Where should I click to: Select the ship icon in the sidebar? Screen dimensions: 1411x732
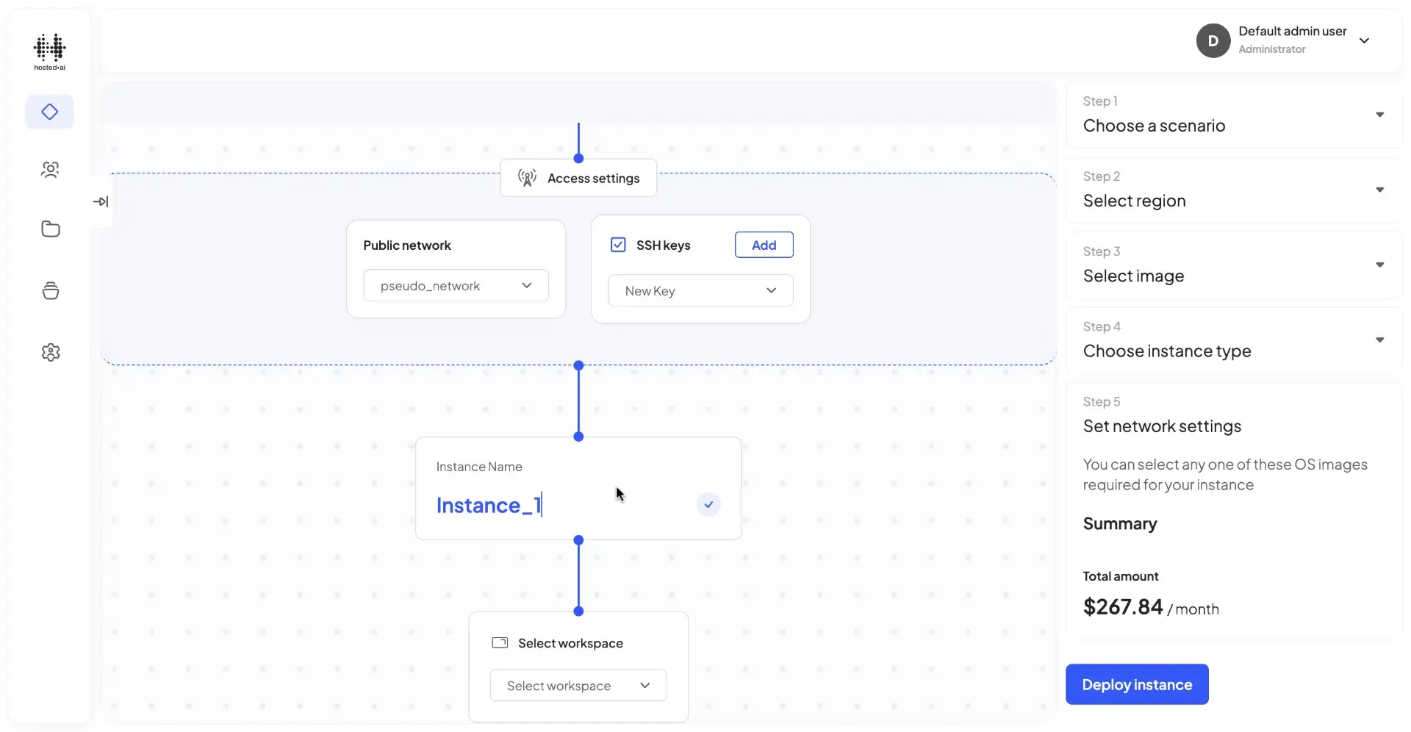coord(49,290)
